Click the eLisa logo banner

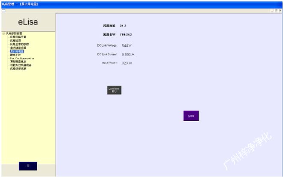(28, 22)
